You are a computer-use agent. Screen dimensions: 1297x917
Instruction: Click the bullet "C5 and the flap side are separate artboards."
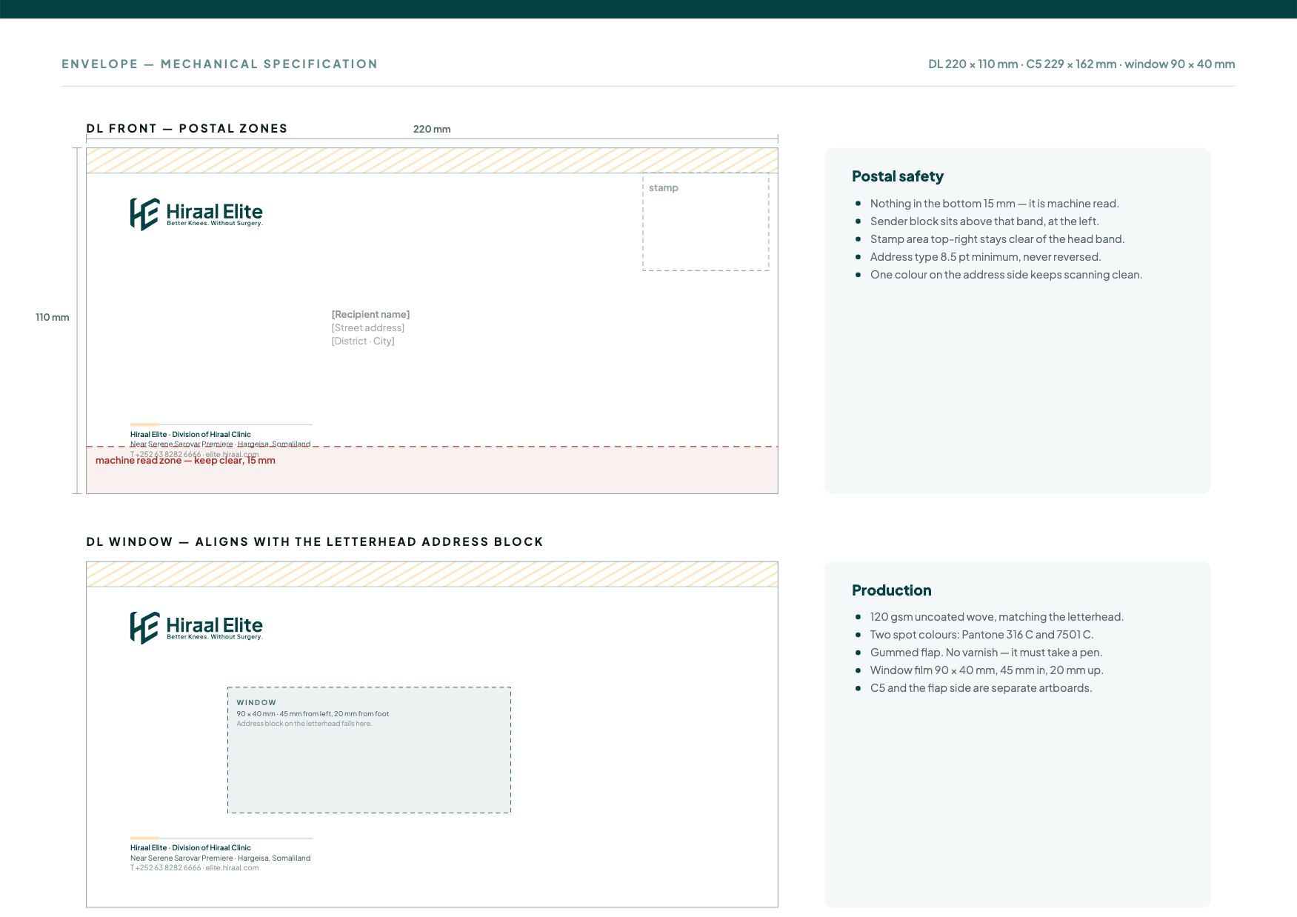981,688
